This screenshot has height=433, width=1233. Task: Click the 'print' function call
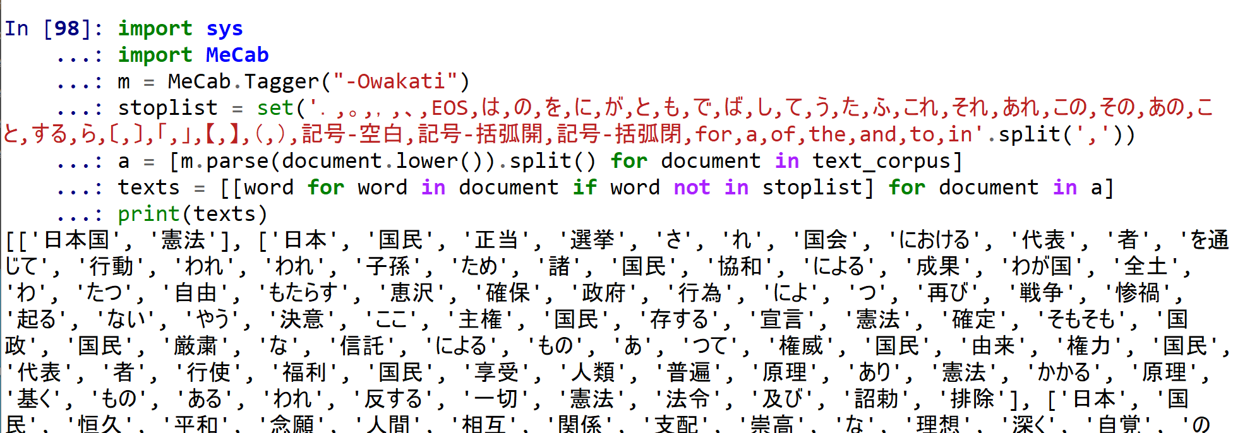click(x=148, y=215)
